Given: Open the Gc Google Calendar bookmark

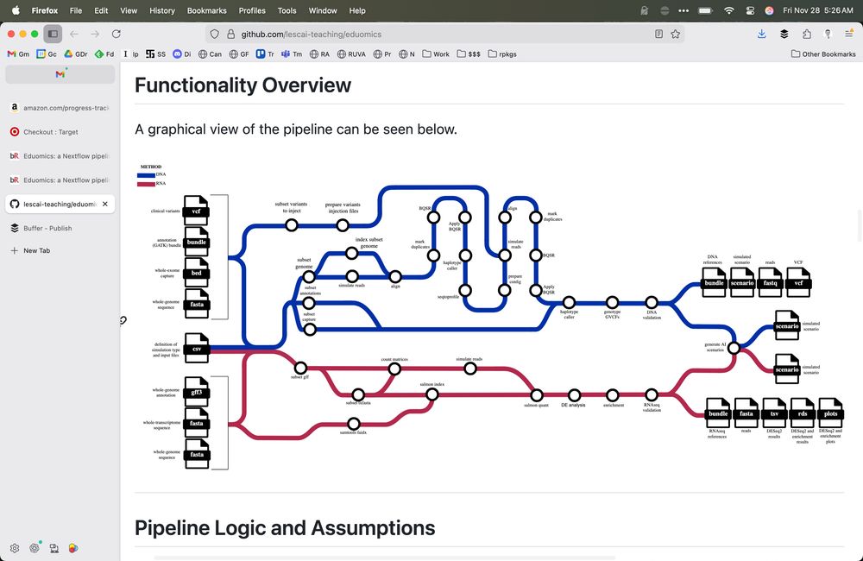Looking at the screenshot, I should click(47, 54).
